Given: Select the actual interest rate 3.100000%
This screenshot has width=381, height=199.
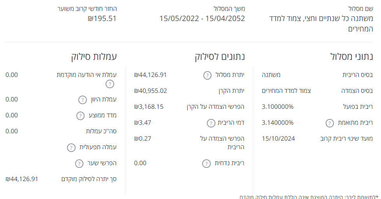Looking at the screenshot, I should pyautogui.click(x=277, y=107).
